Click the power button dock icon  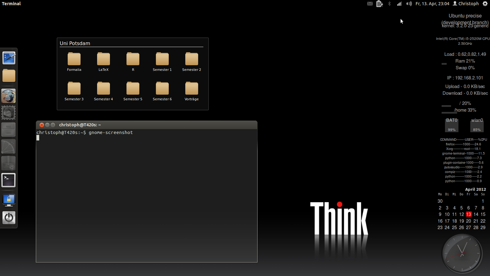(9, 218)
